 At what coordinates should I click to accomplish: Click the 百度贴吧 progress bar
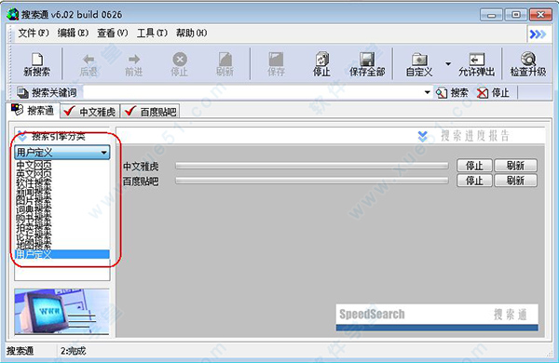[x=311, y=181]
